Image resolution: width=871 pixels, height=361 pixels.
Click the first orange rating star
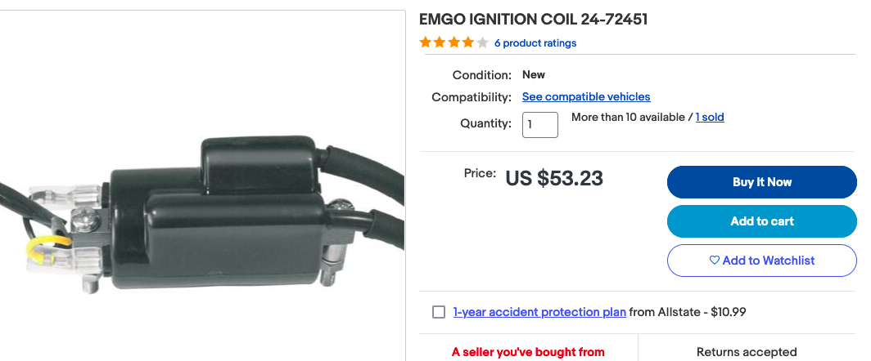(426, 42)
